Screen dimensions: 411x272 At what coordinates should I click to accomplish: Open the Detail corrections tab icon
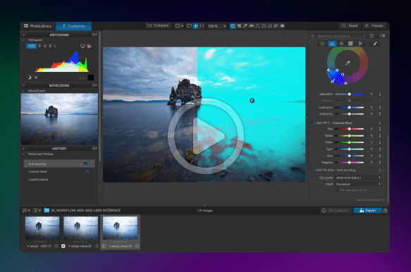(341, 44)
